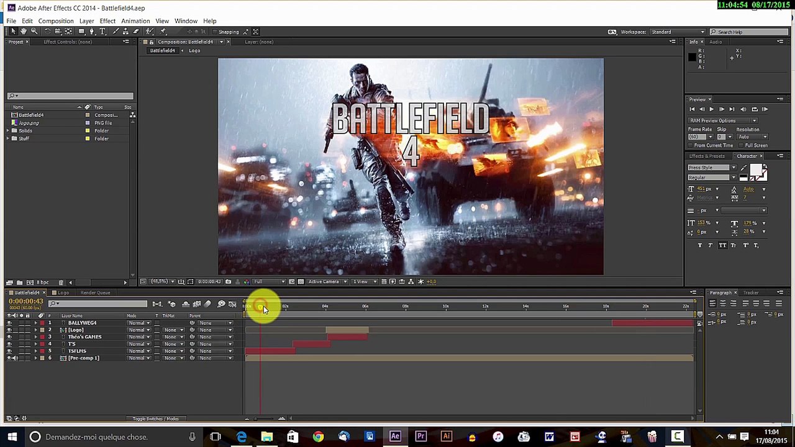Select the Hand tool

pos(24,32)
